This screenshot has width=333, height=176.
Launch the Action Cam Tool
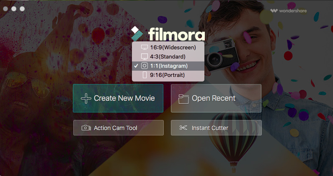point(119,128)
